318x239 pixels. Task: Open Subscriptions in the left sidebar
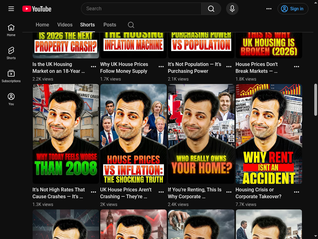coord(11,76)
